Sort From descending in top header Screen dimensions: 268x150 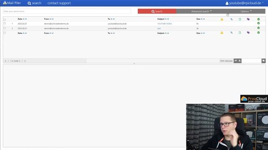pyautogui.click(x=53, y=19)
